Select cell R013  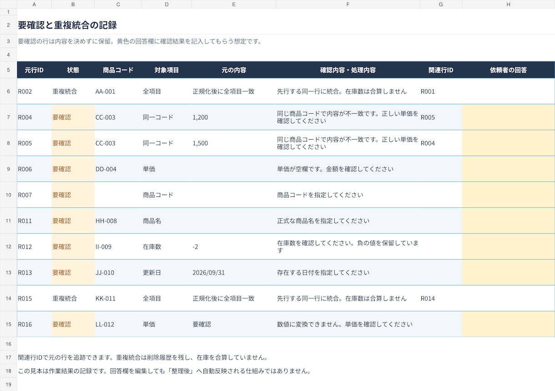pyautogui.click(x=34, y=273)
